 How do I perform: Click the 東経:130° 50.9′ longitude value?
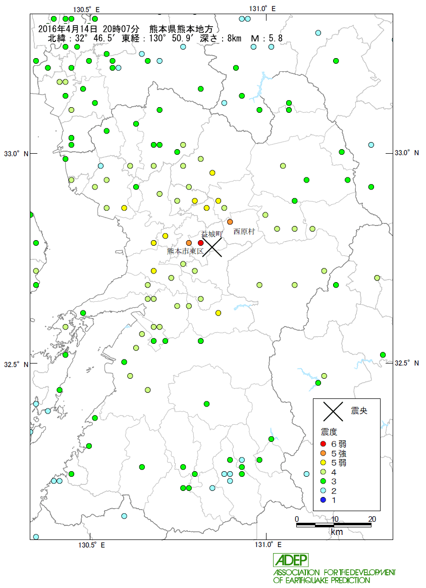coord(159,38)
